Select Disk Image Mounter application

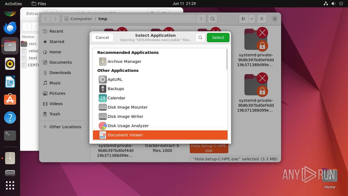160,107
